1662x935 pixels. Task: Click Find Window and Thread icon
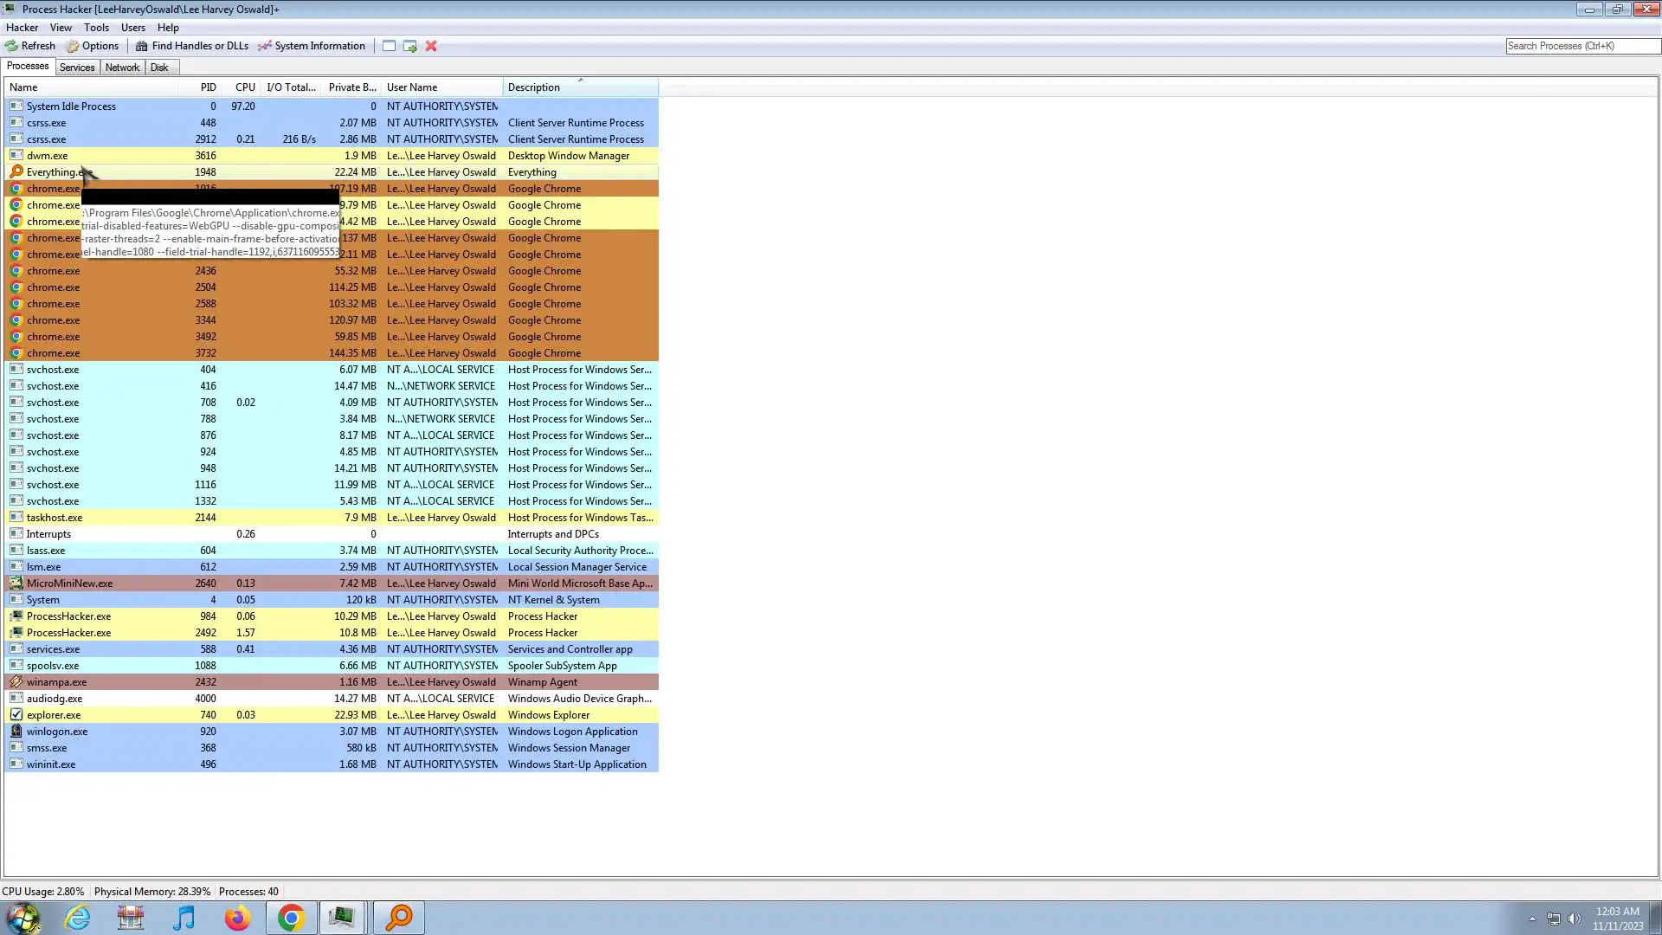point(410,46)
